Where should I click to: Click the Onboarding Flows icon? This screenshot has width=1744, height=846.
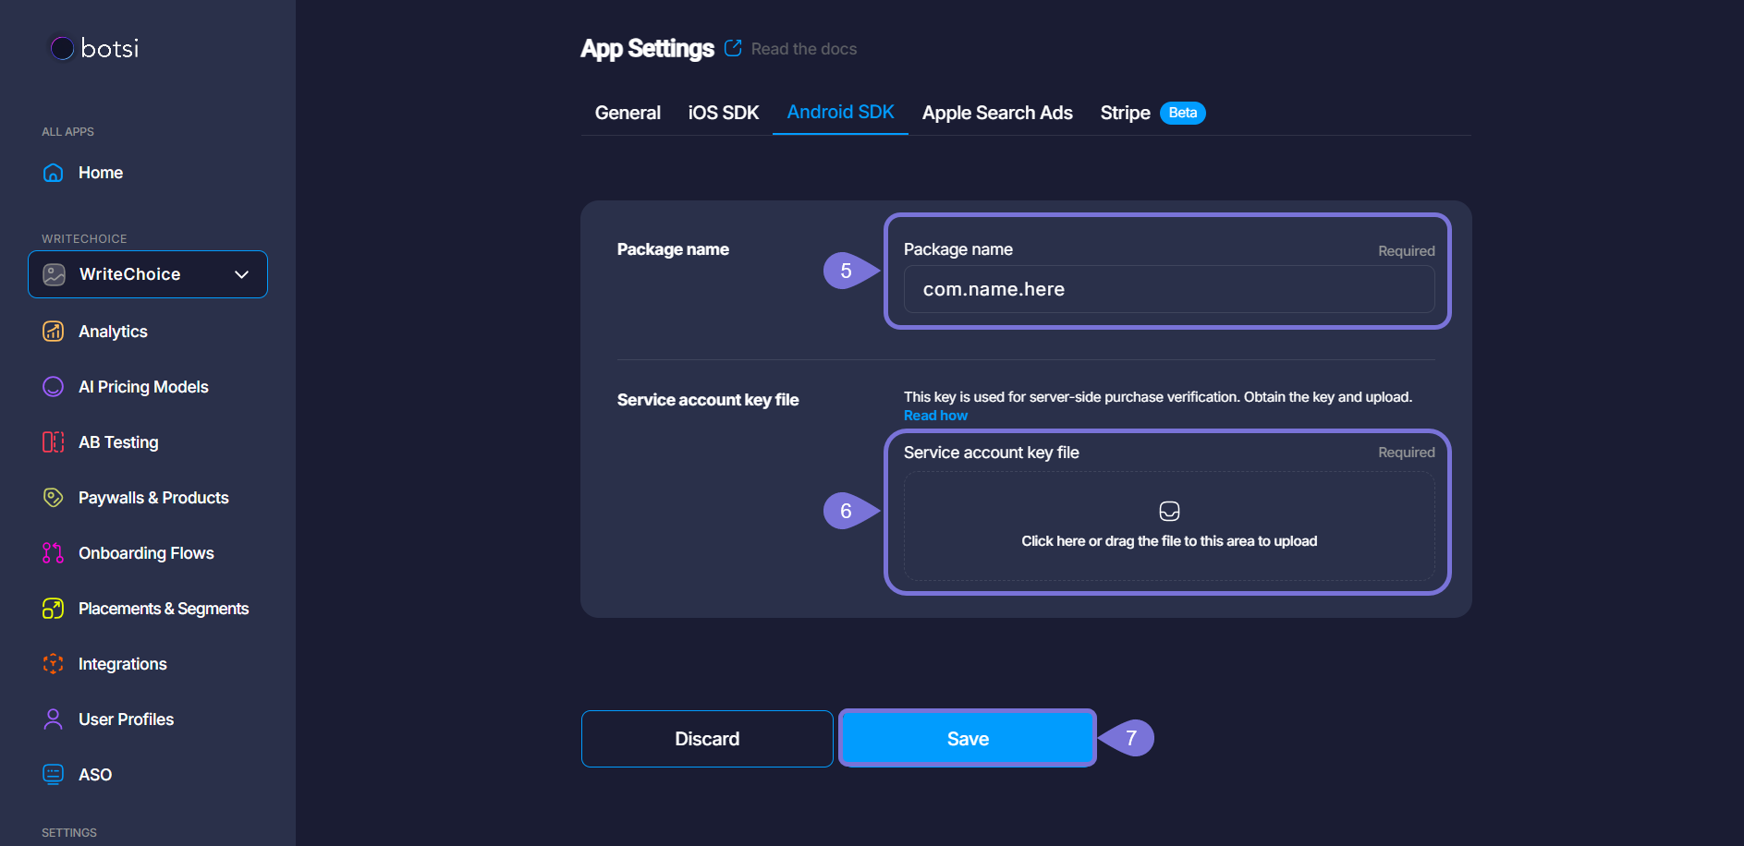[54, 553]
